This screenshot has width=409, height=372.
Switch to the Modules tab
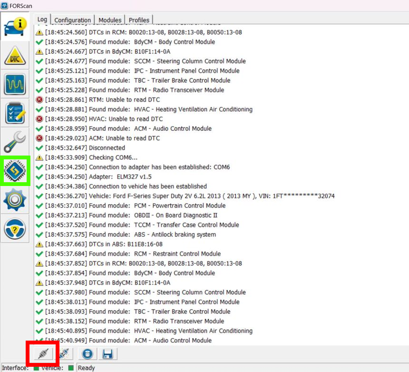110,20
